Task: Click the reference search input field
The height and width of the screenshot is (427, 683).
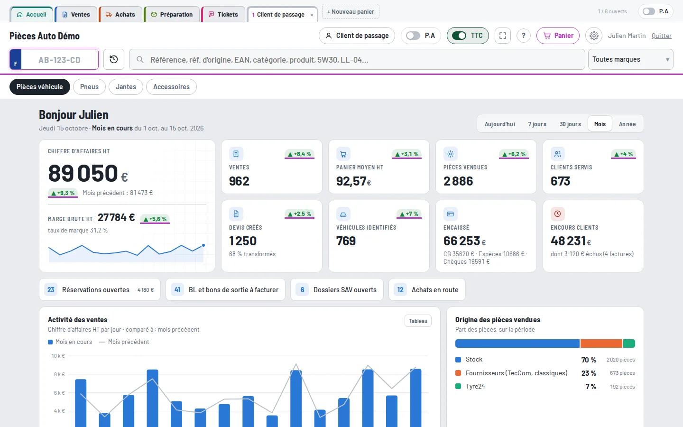Action: pyautogui.click(x=357, y=60)
